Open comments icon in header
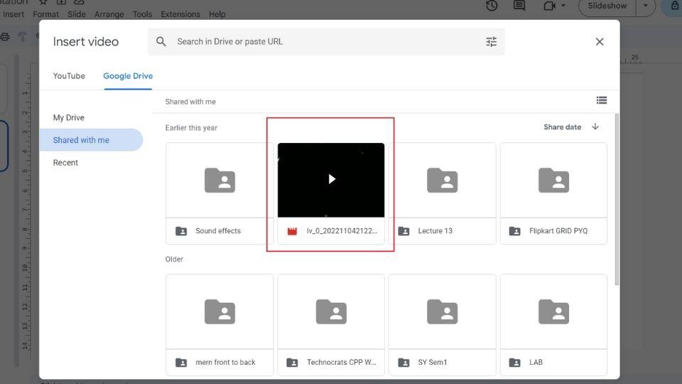Viewport: 682px width, 384px height. pos(519,6)
